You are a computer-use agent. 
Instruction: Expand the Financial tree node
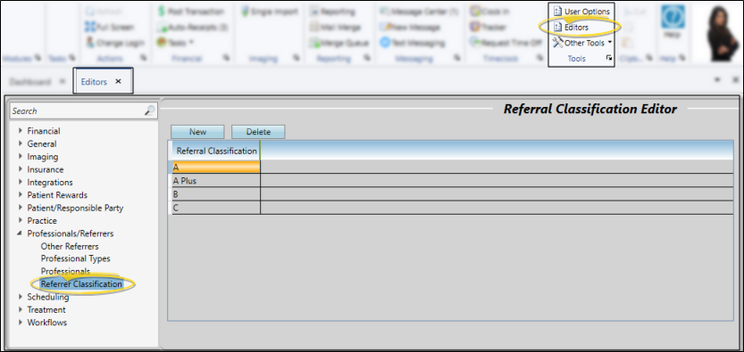[x=21, y=131]
